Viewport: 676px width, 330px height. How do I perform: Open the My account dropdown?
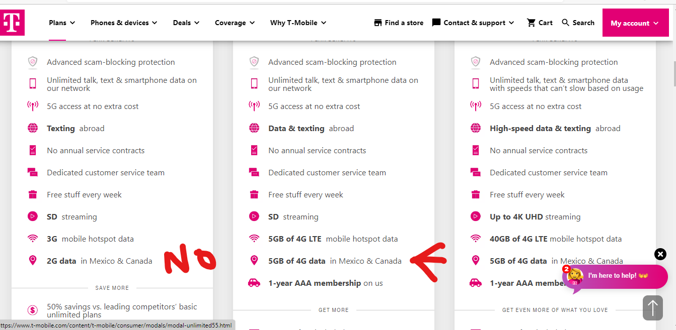[x=635, y=23]
